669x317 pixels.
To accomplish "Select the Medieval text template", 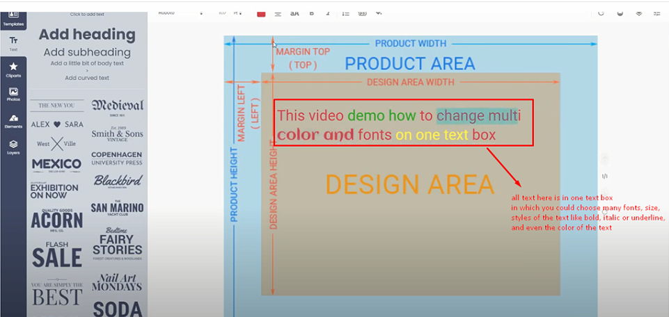I will tap(117, 106).
